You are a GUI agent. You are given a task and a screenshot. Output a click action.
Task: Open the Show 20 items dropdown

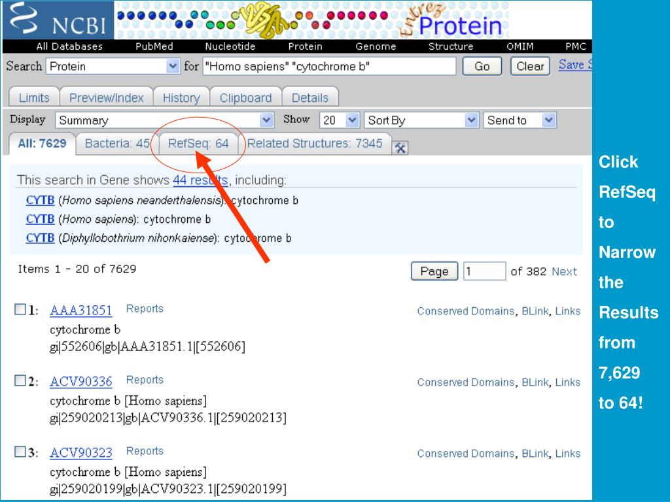pyautogui.click(x=340, y=120)
